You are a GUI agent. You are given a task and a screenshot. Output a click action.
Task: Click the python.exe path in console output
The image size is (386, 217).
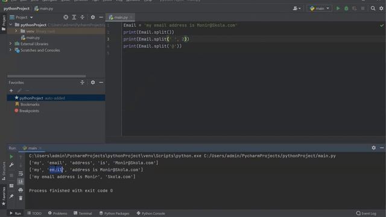(x=115, y=156)
